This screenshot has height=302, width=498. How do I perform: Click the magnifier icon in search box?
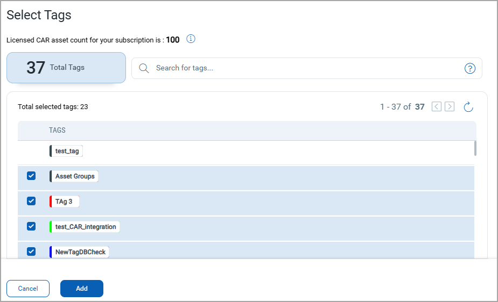[144, 68]
